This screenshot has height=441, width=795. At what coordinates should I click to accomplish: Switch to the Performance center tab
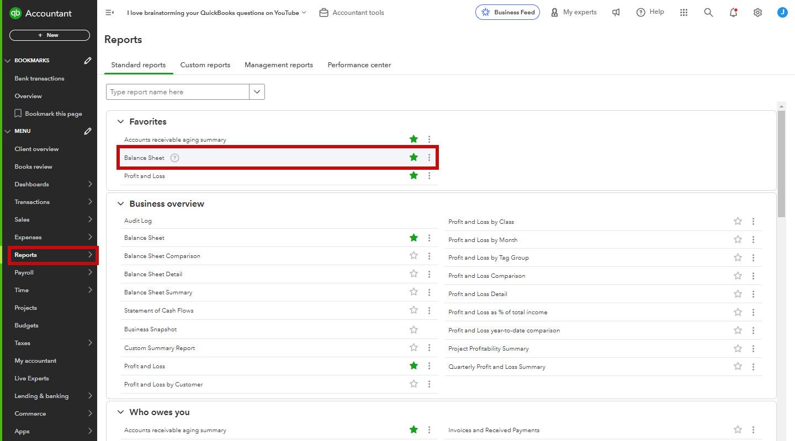[x=359, y=65]
